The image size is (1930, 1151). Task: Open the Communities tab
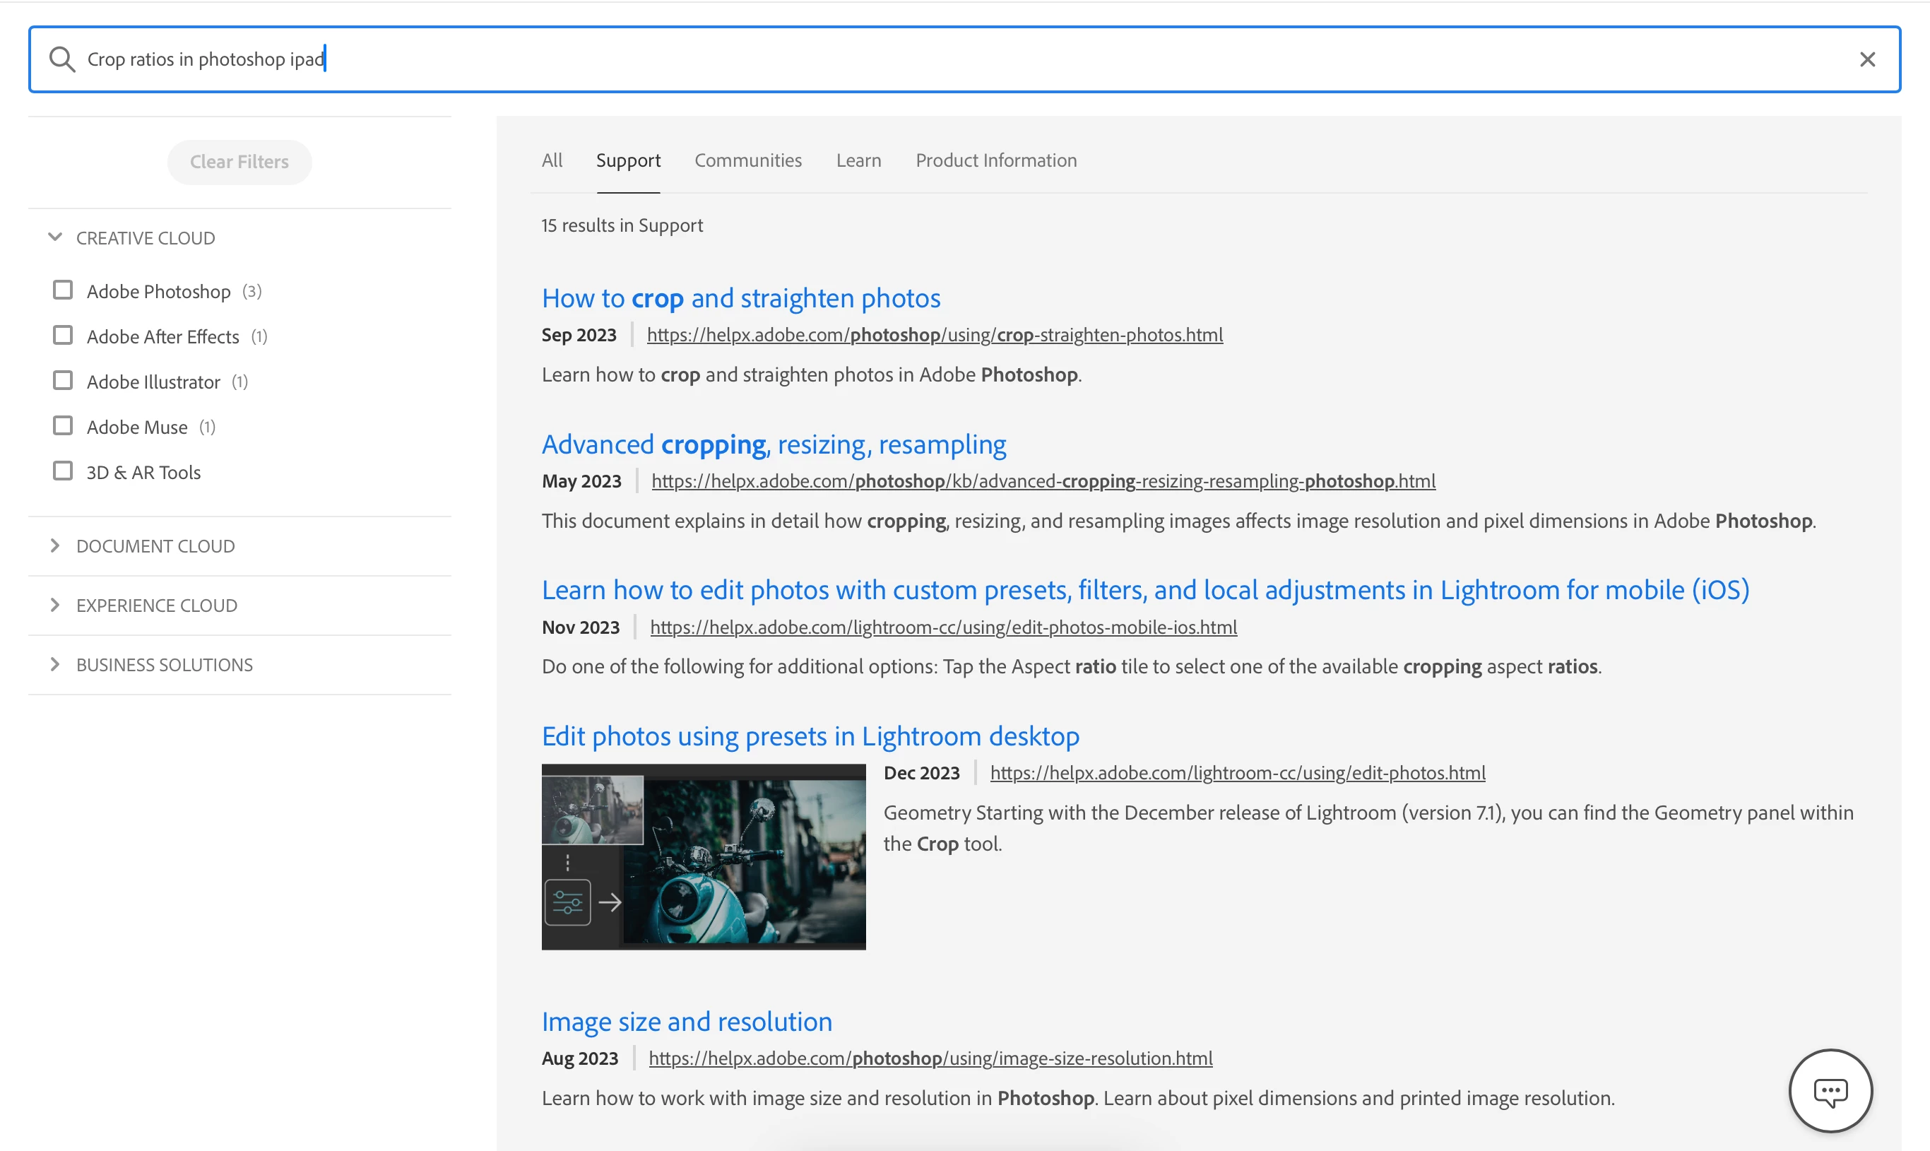tap(747, 160)
